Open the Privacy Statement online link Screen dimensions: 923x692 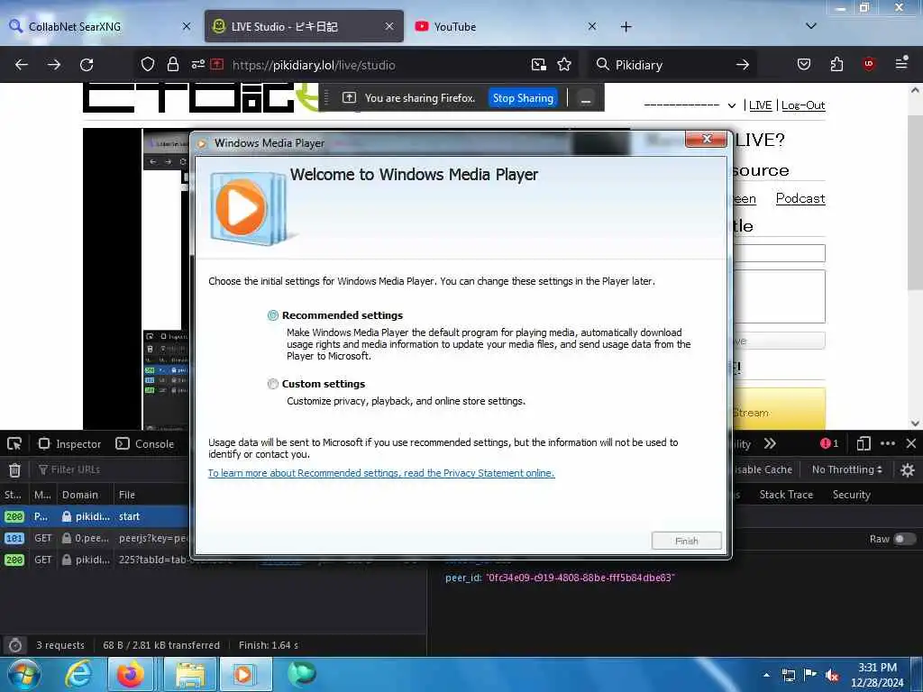point(381,473)
